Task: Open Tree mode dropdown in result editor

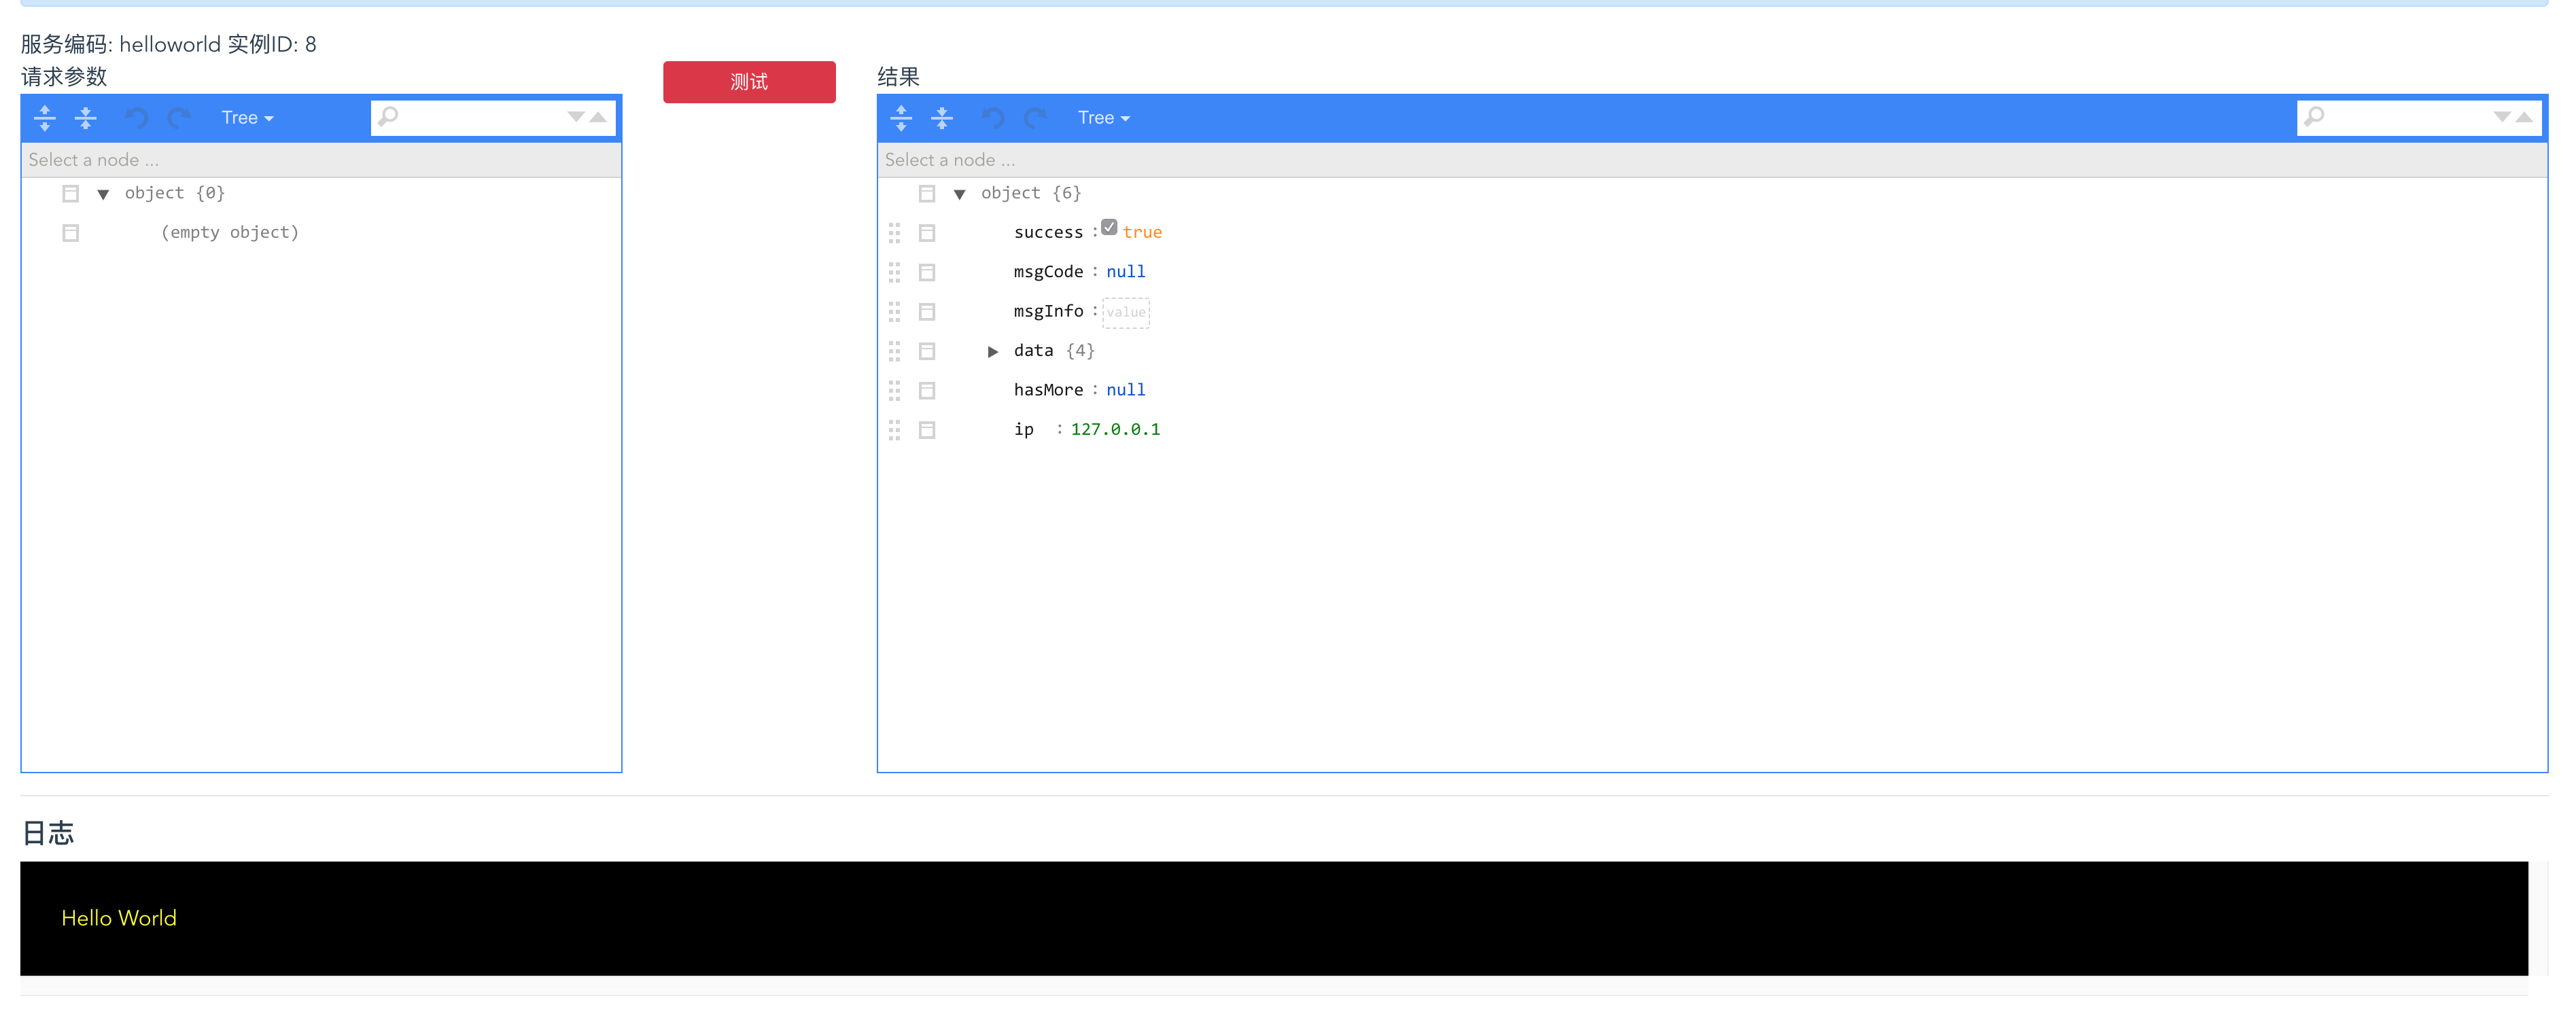Action: point(1103,118)
